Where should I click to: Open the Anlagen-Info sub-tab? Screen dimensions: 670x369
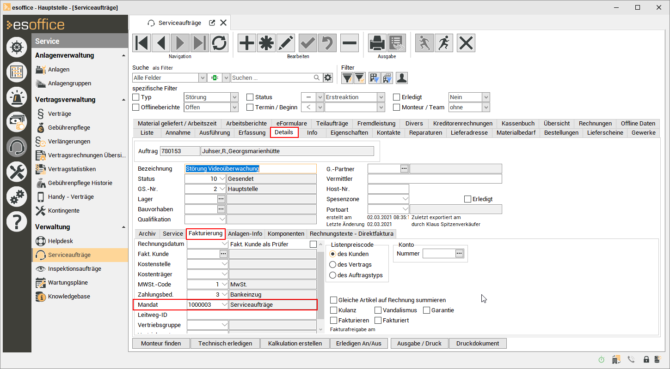tap(245, 234)
